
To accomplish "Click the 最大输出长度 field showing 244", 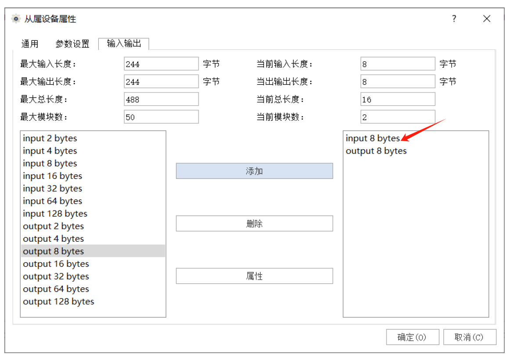I will point(161,81).
